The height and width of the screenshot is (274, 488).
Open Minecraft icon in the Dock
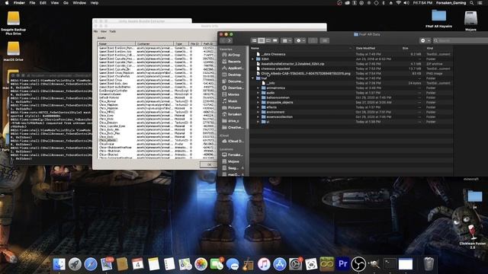(327, 264)
